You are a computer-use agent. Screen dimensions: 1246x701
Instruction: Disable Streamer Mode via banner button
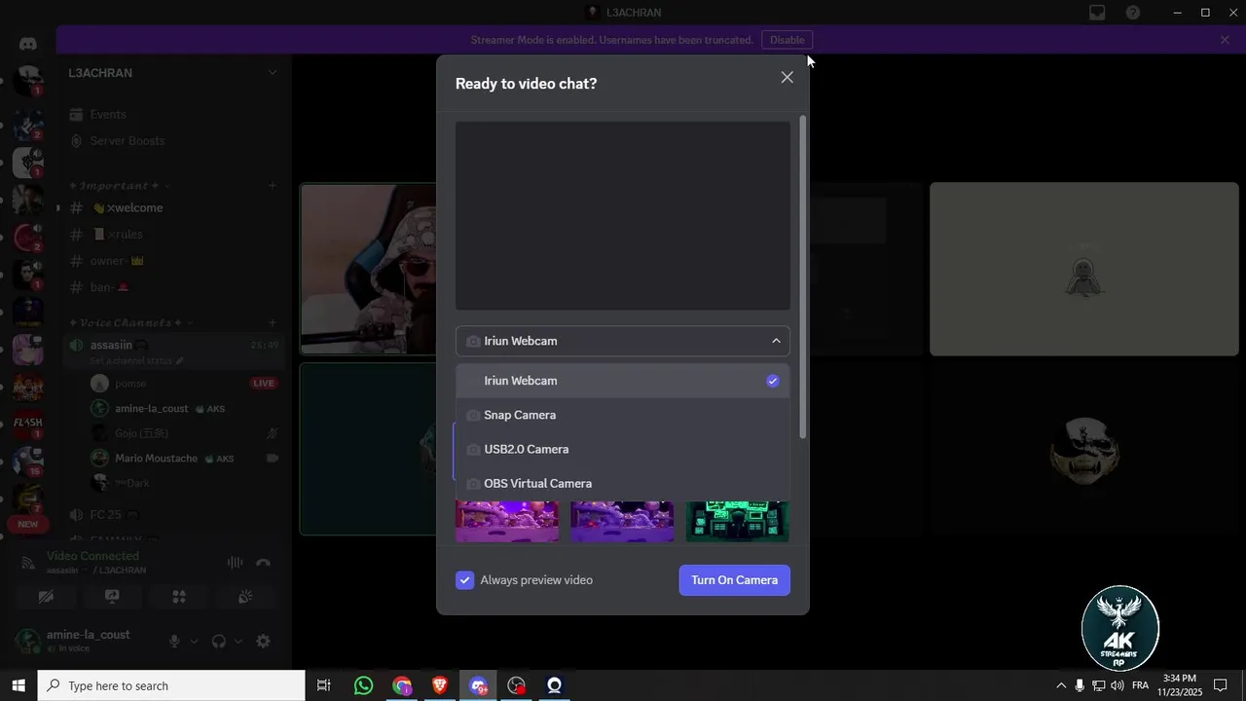(x=788, y=40)
